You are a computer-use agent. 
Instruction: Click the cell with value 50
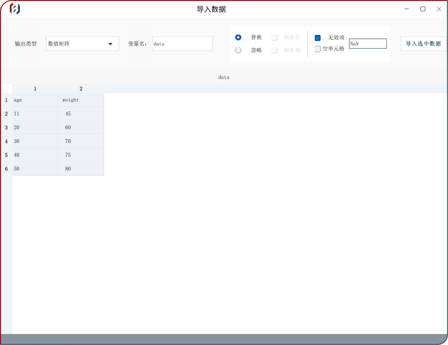tap(35, 169)
